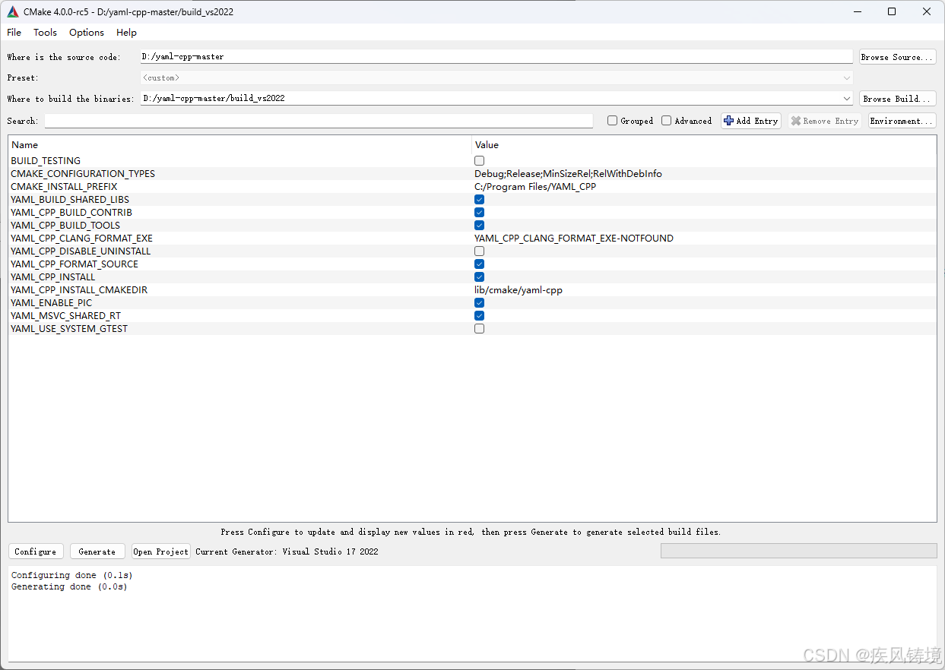Click the Configuring done output line
The image size is (945, 670).
[72, 576]
